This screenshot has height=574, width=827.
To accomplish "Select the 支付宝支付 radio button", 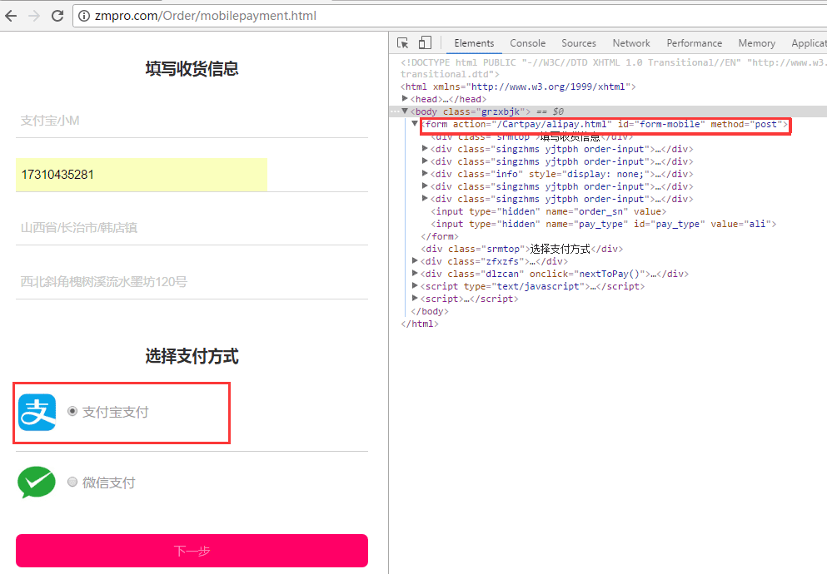I will [72, 411].
